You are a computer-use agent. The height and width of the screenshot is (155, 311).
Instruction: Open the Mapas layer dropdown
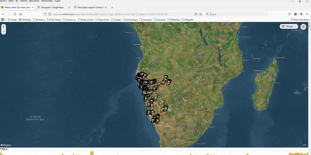pos(289,26)
